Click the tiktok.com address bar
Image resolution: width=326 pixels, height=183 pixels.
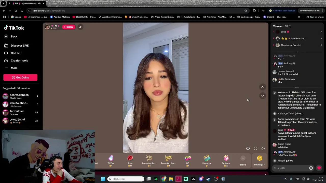[x=138, y=11]
